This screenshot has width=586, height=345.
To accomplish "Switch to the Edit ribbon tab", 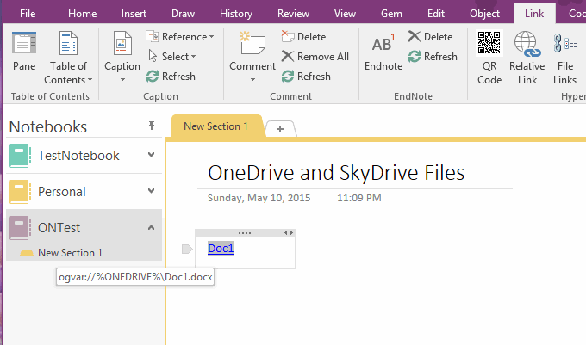I will tap(436, 14).
